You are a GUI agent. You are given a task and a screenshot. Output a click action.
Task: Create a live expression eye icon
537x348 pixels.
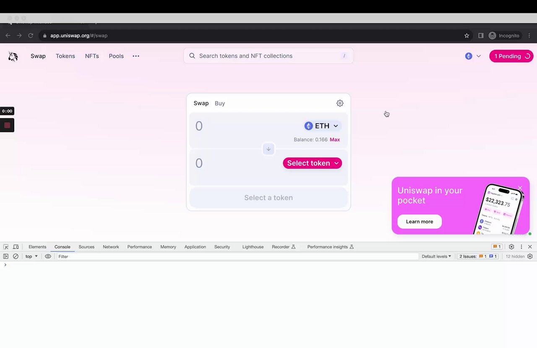tap(48, 256)
